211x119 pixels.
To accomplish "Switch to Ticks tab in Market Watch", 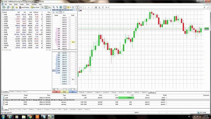I will 24,92.
